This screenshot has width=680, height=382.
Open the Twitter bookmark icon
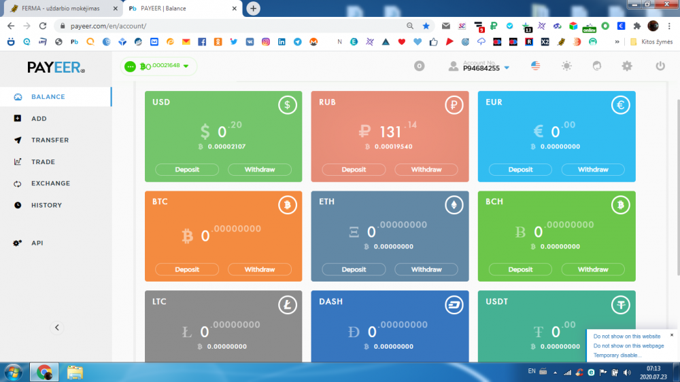[234, 42]
